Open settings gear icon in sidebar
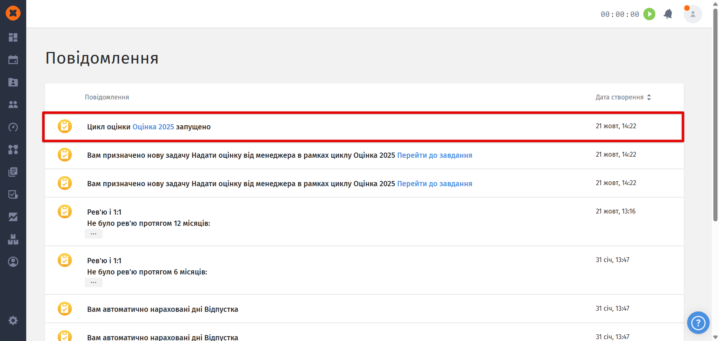The height and width of the screenshot is (341, 719). tap(13, 320)
